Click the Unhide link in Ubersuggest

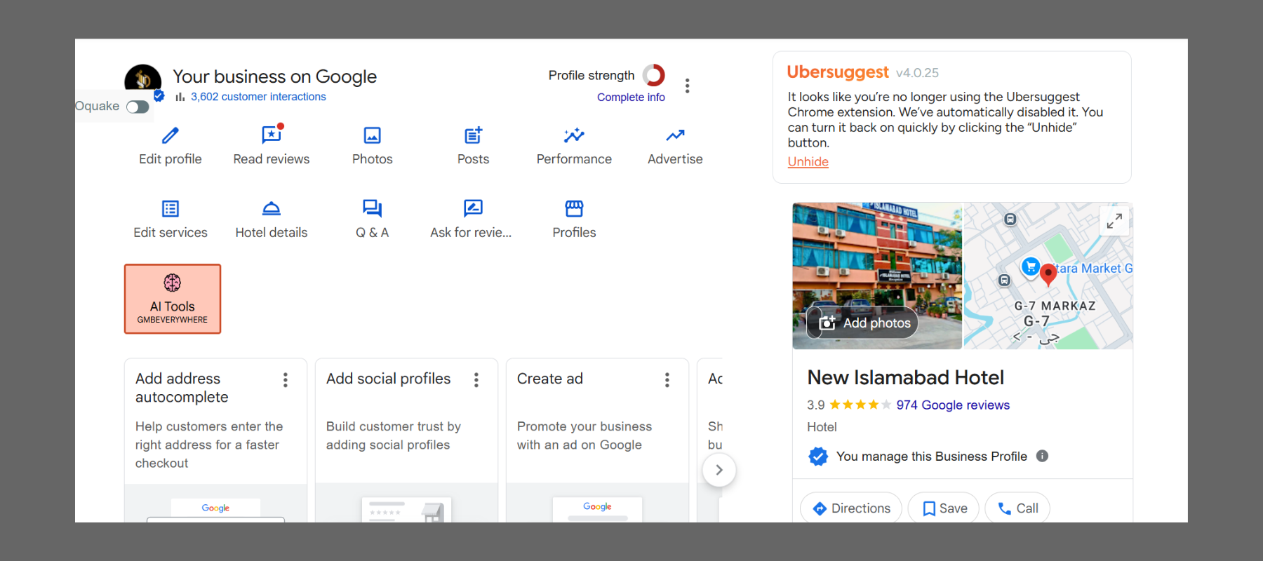pos(808,162)
